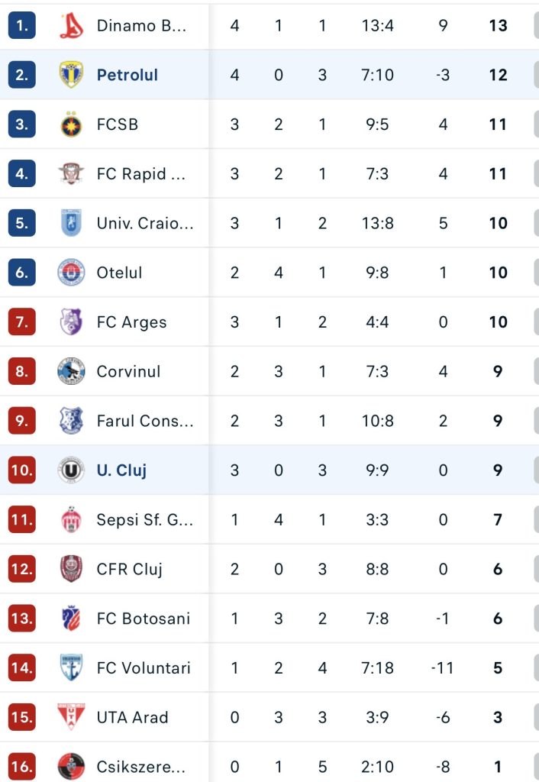Select the Farul Constanta crest
This screenshot has width=539, height=782.
(71, 421)
